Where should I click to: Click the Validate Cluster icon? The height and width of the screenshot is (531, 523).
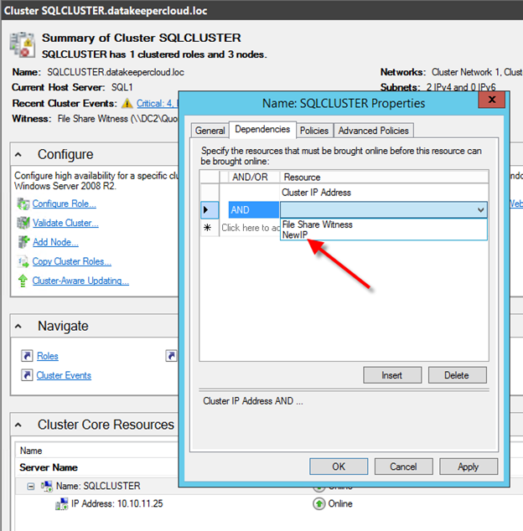23,224
